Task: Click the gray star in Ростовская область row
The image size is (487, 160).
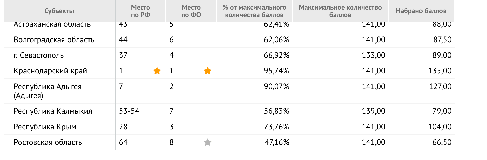Action: pyautogui.click(x=208, y=142)
